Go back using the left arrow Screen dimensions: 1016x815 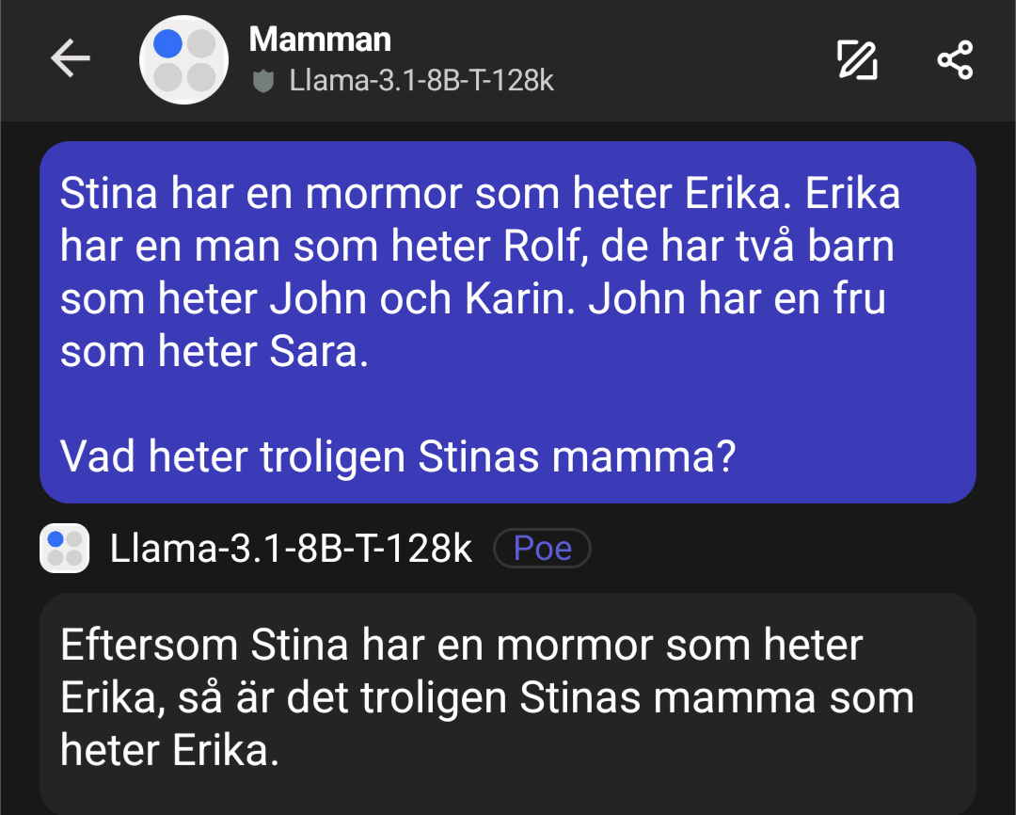click(71, 59)
